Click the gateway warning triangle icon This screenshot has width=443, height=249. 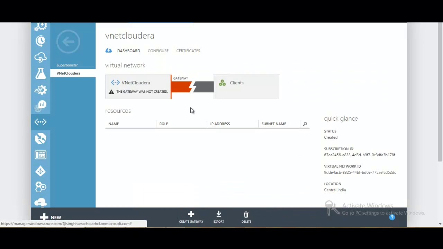click(111, 92)
